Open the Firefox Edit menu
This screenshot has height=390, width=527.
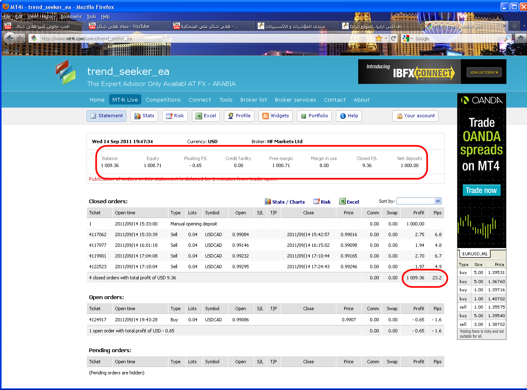19,16
